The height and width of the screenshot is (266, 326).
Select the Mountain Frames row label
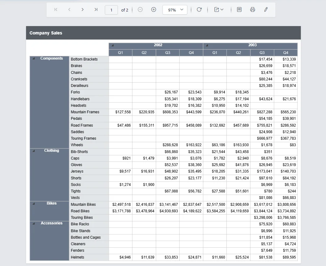(x=85, y=112)
